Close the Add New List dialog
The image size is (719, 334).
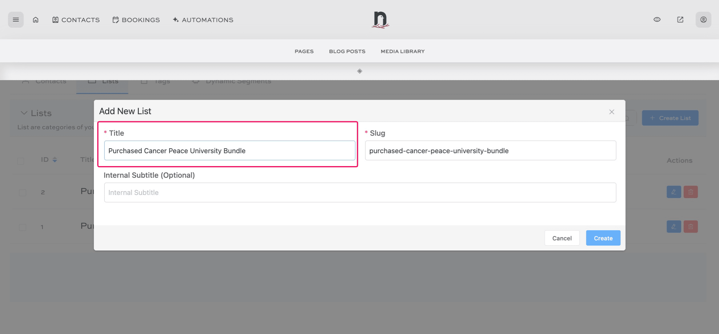pos(612,112)
